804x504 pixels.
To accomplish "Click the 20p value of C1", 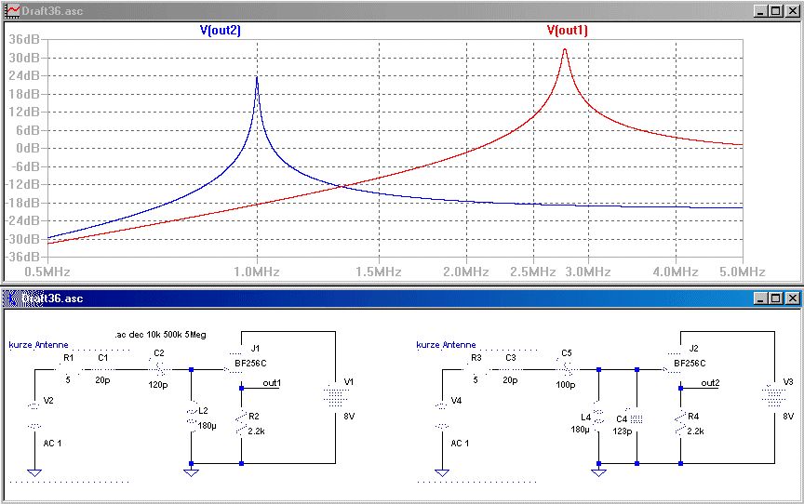I will click(x=102, y=380).
